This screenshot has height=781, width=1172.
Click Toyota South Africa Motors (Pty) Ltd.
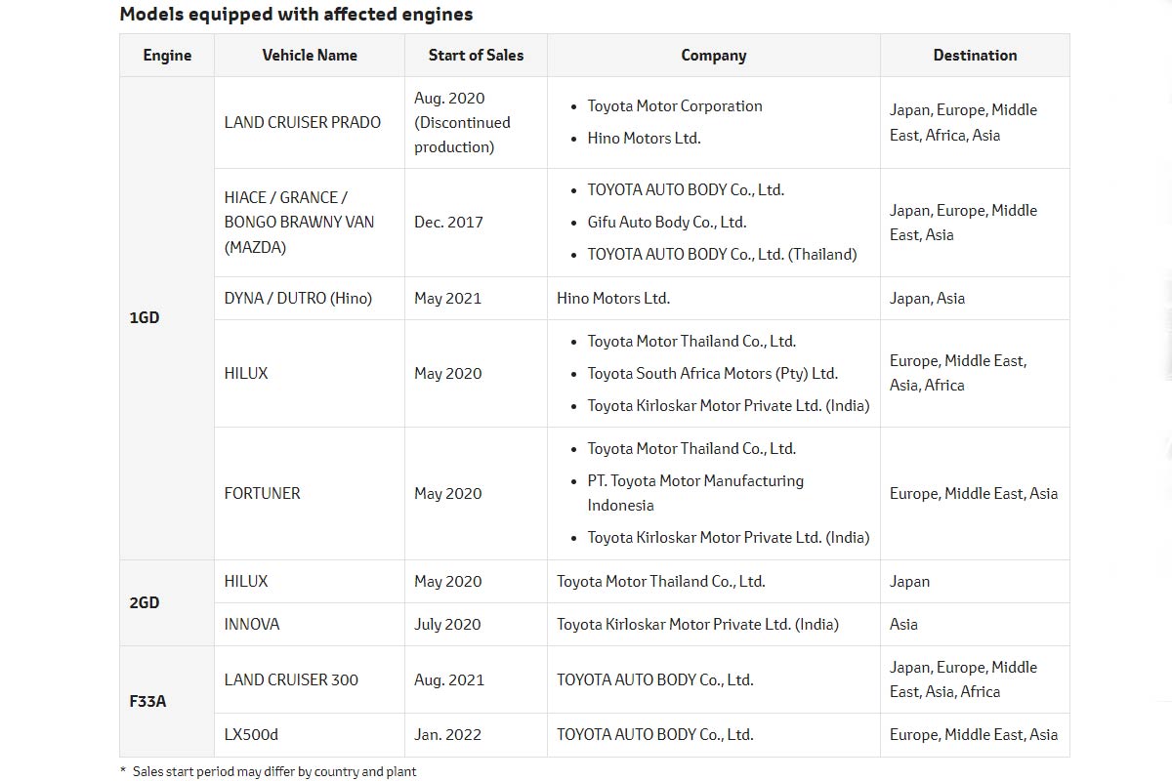tap(712, 373)
